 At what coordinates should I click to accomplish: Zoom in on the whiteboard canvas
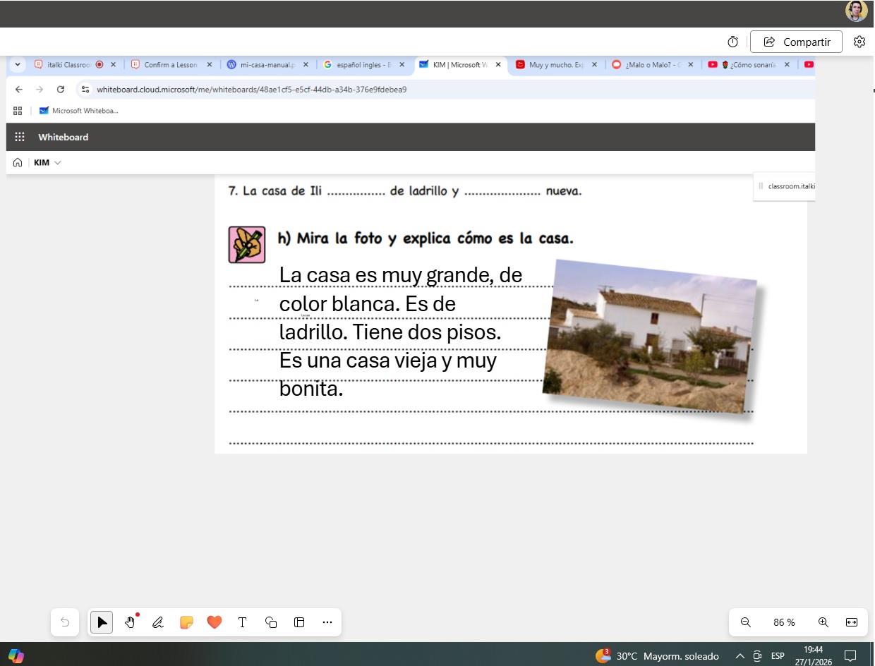823,622
